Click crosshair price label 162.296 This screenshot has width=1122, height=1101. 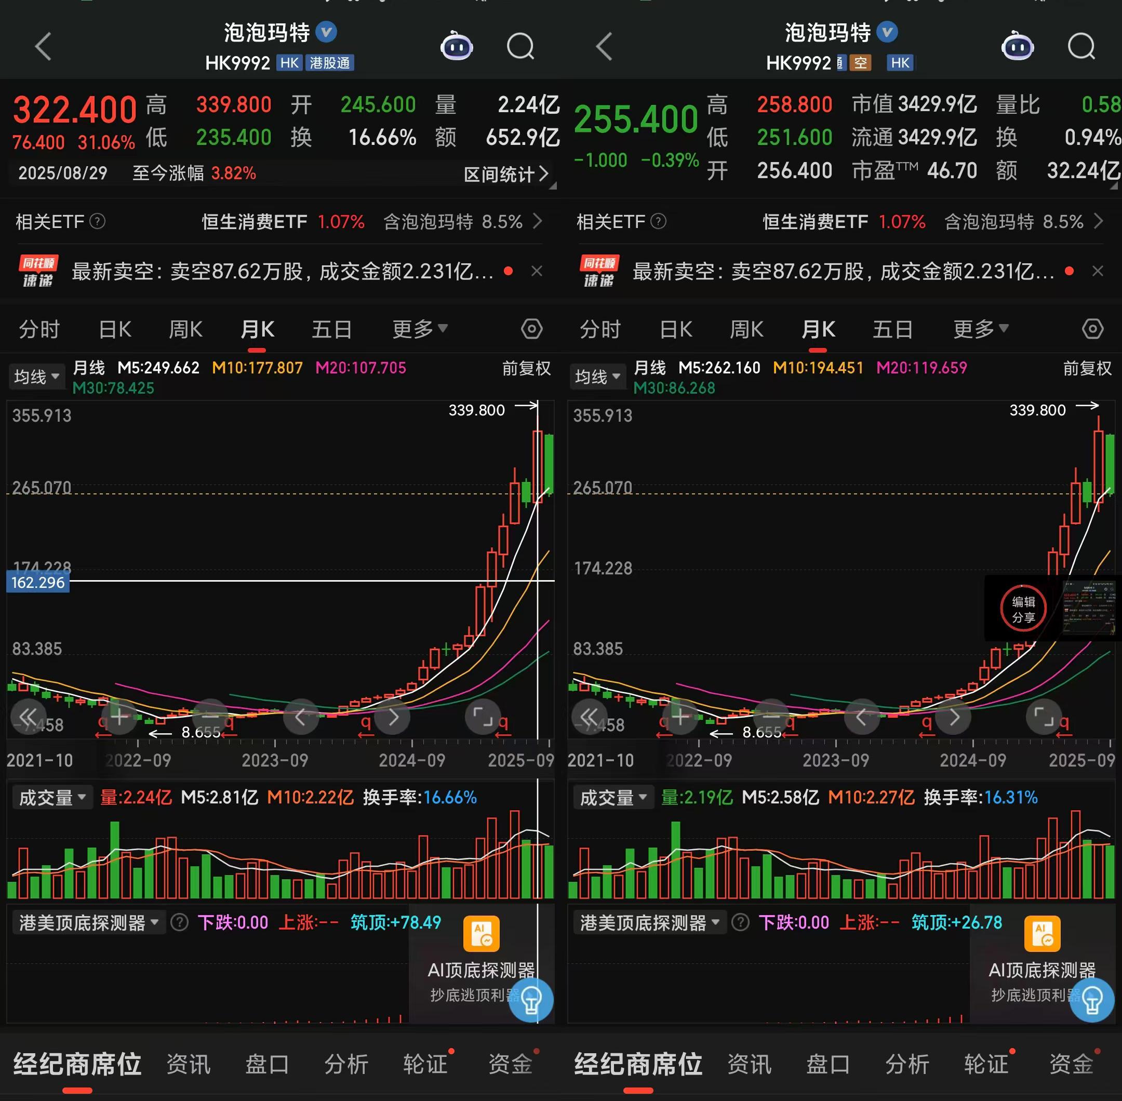(37, 582)
